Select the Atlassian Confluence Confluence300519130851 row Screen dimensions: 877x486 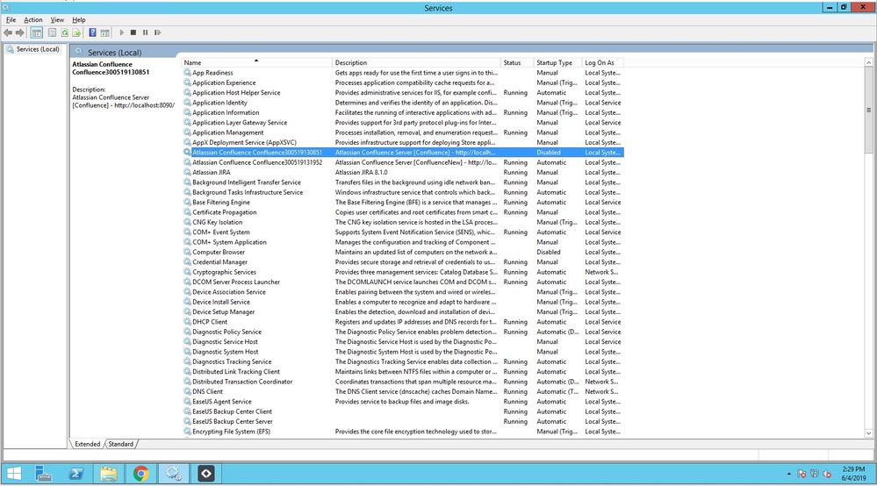pos(403,153)
